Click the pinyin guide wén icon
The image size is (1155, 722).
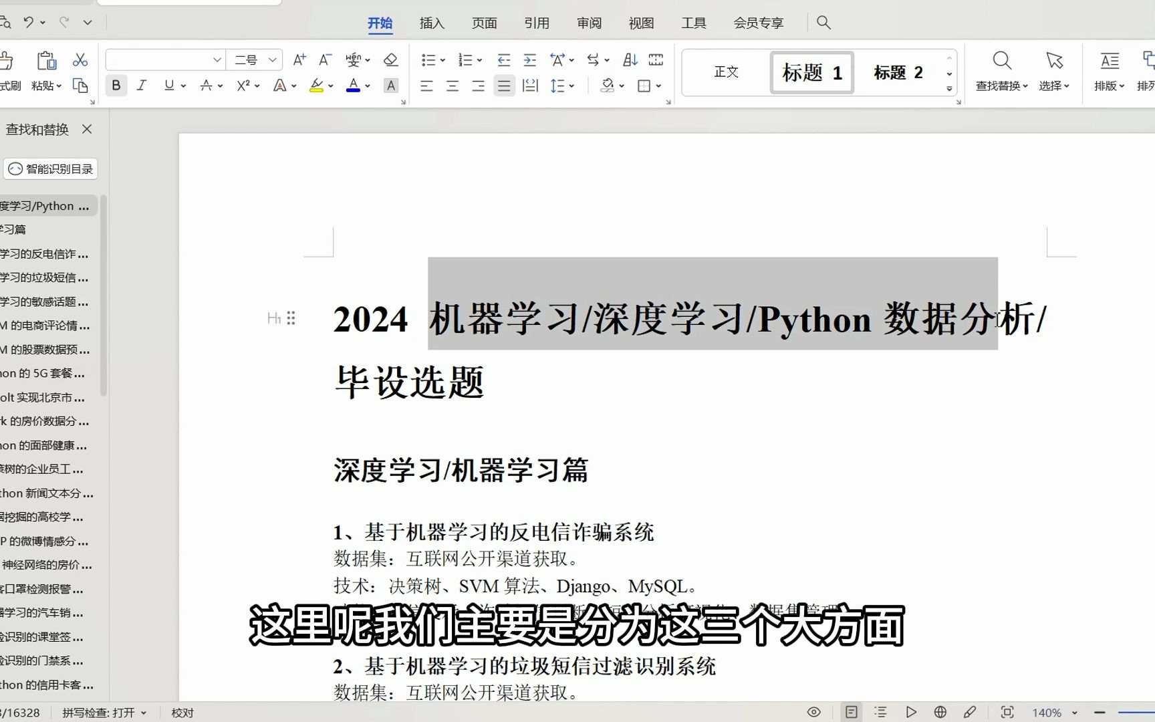[354, 60]
